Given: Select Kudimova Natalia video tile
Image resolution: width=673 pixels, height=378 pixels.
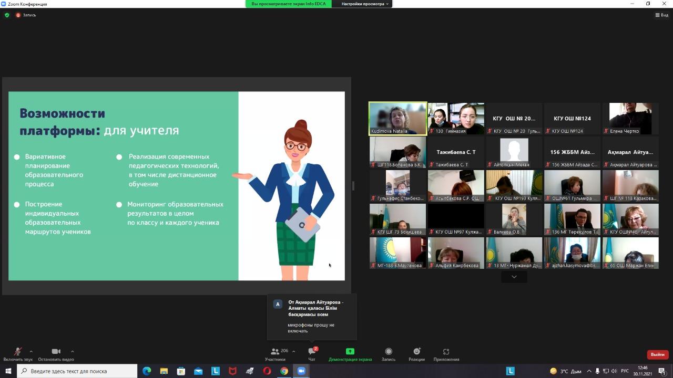Looking at the screenshot, I should [398, 119].
